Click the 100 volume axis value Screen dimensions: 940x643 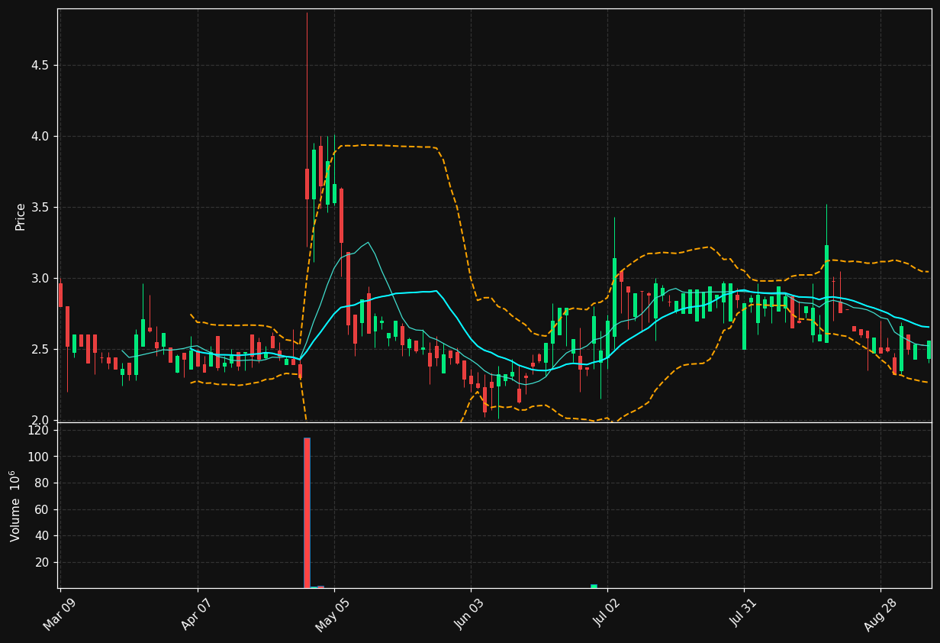(x=40, y=457)
